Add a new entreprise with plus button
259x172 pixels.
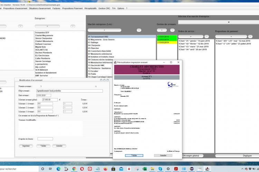point(47,26)
